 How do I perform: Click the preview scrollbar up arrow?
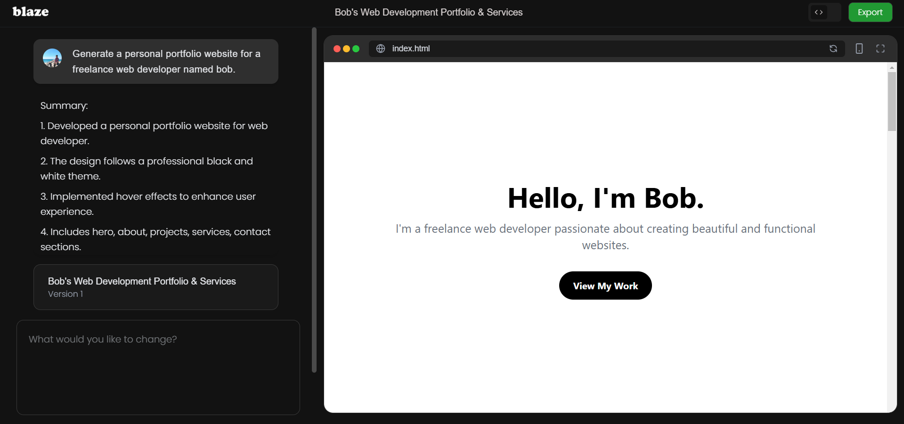[892, 67]
